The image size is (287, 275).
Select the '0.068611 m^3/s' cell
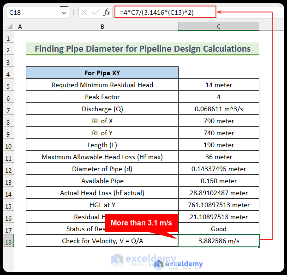point(219,109)
